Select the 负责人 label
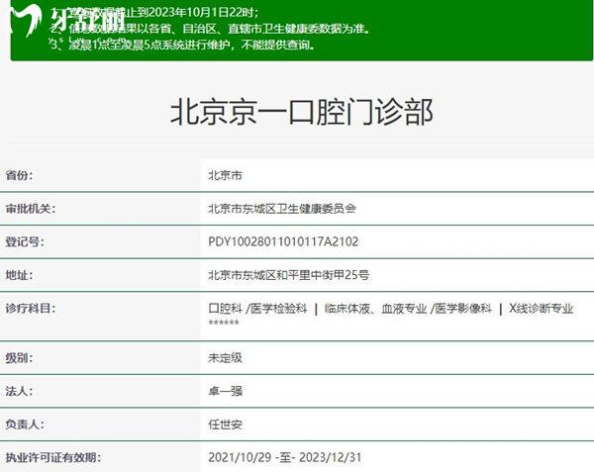The image size is (594, 472). click(25, 425)
